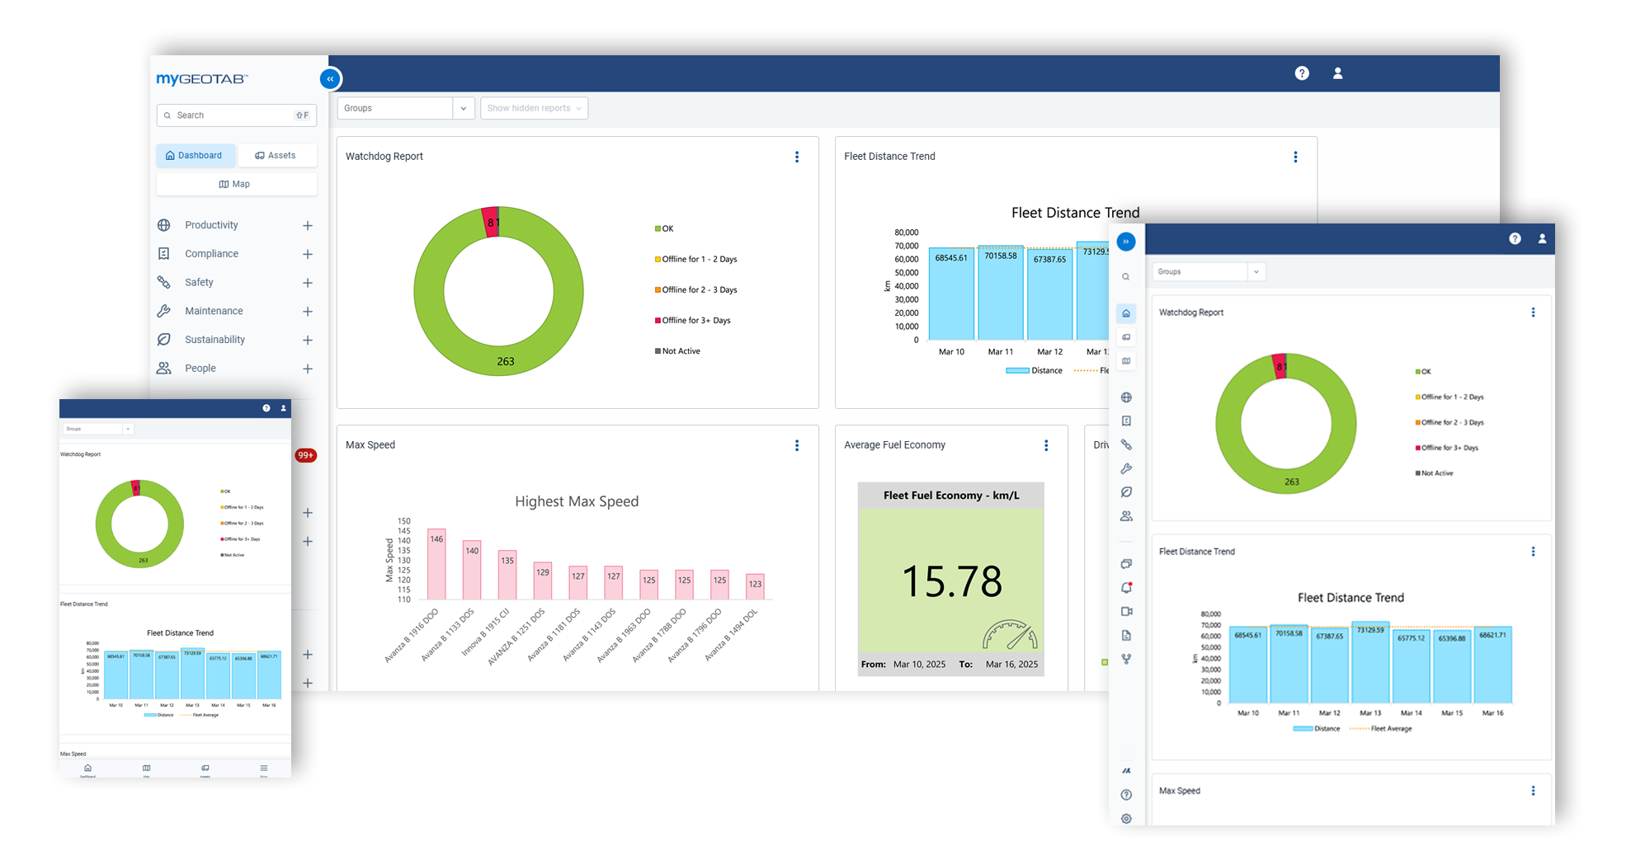Viewport: 1650px width, 865px height.
Task: Click the tallest pink bar labeled 146 in Max Speed
Action: tap(436, 565)
